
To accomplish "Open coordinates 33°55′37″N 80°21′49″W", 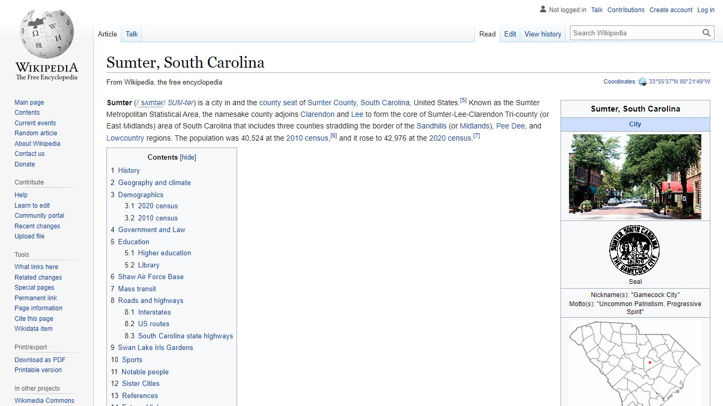I will pos(680,82).
